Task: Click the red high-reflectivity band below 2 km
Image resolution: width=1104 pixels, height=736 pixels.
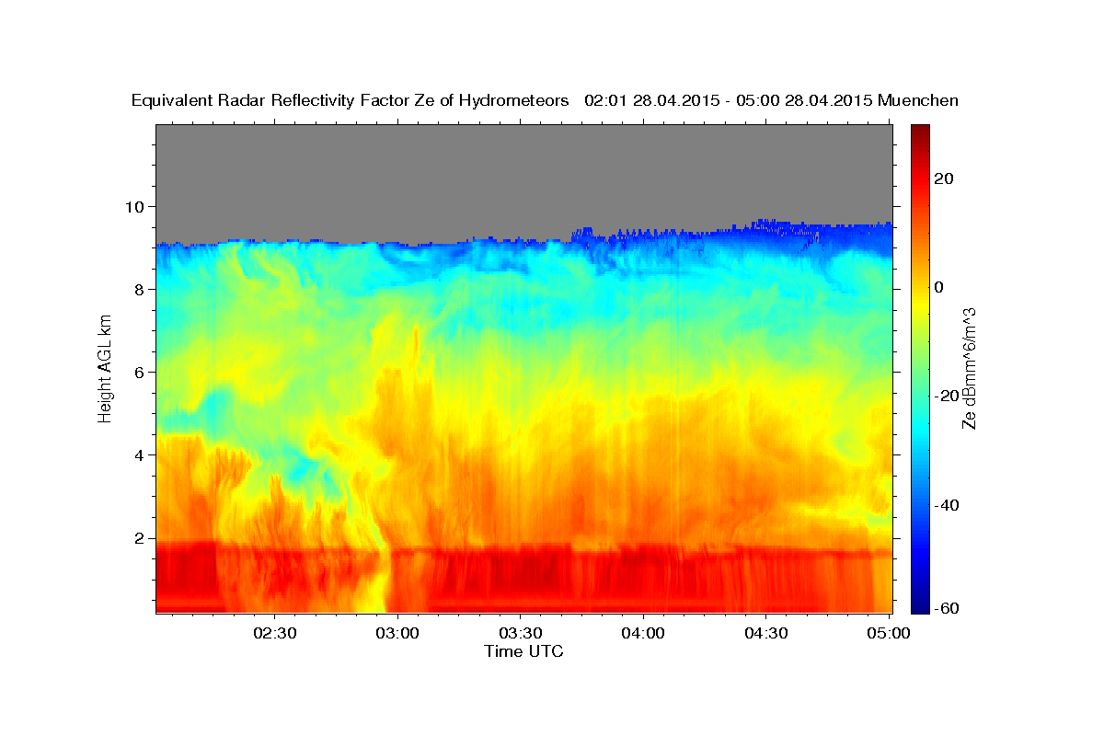Action: point(523,578)
